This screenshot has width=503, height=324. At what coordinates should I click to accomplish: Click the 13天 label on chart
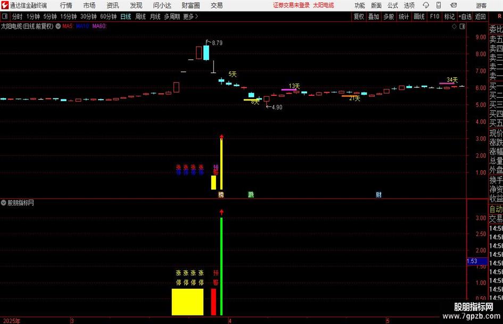tap(294, 86)
